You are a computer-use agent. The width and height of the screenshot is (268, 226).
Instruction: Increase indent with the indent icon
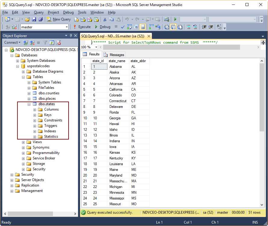(x=211, y=27)
